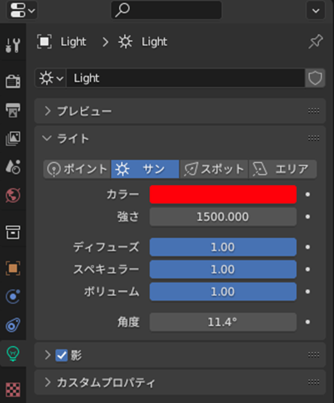Animate スペキュラー property with its dot
Image resolution: width=334 pixels, height=403 pixels.
point(307,270)
